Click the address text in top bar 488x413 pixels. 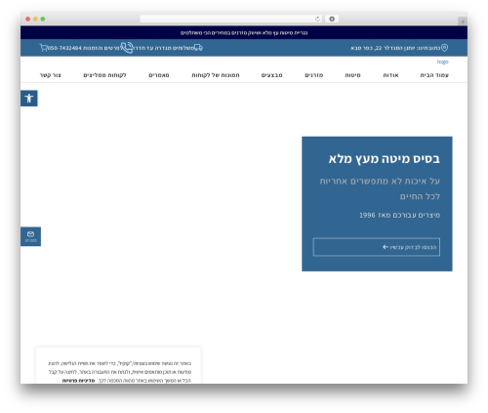pos(395,48)
